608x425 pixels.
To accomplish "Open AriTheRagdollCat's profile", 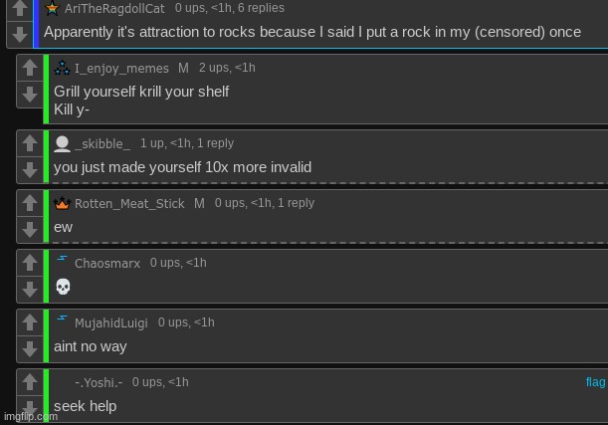I will (114, 8).
